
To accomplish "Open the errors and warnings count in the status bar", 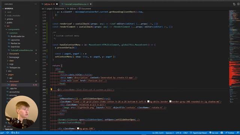I will click(x=15, y=133).
